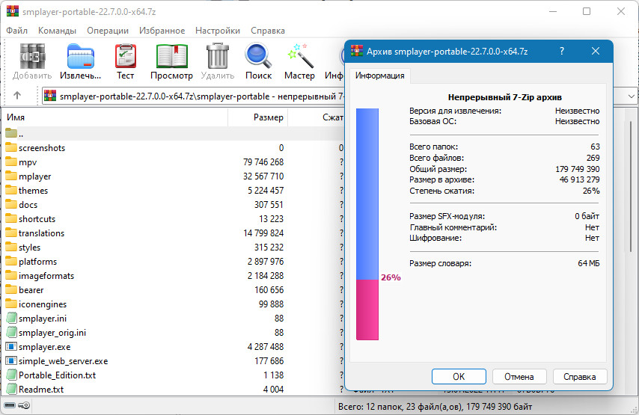639x415 pixels.
Task: Click the key password icon in status bar
Action: pos(24,405)
